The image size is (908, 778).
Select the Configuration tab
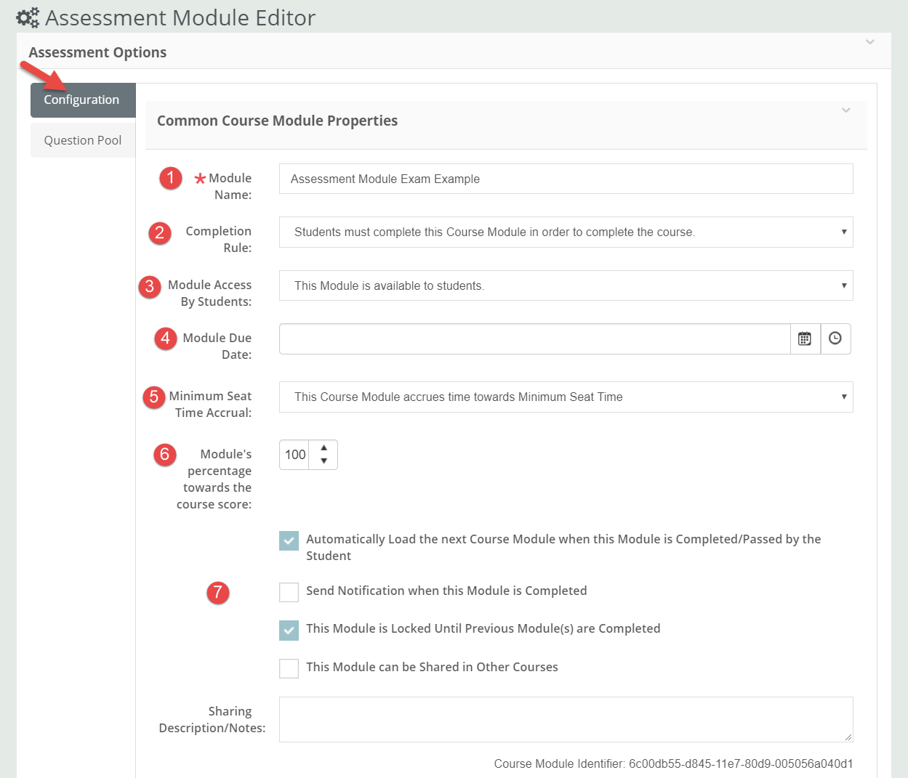(82, 100)
